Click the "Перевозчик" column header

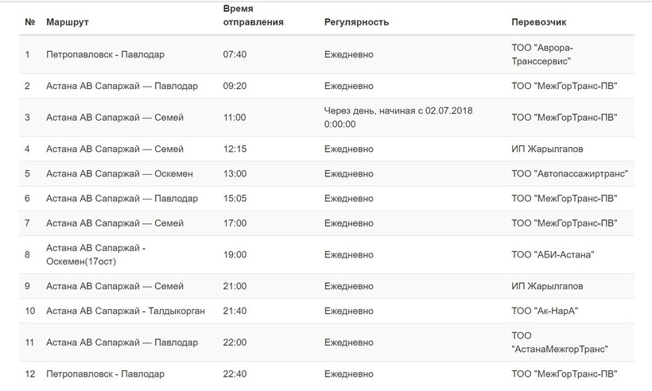point(538,22)
